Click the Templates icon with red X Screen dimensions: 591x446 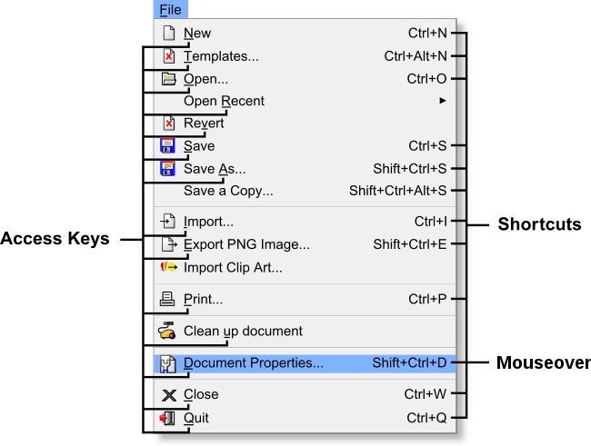coord(169,56)
